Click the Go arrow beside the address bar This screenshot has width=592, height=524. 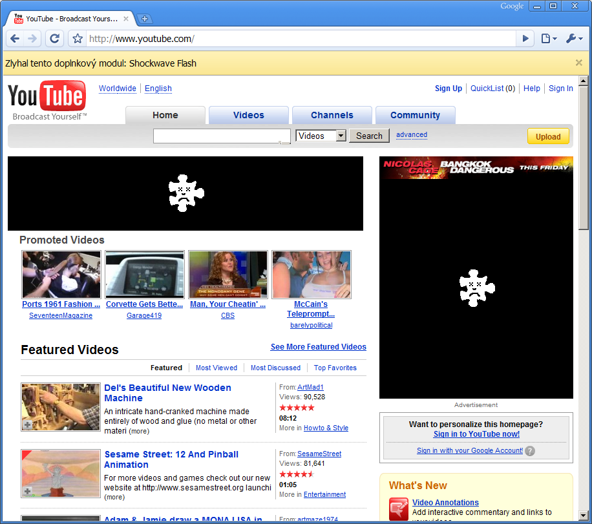coord(525,39)
